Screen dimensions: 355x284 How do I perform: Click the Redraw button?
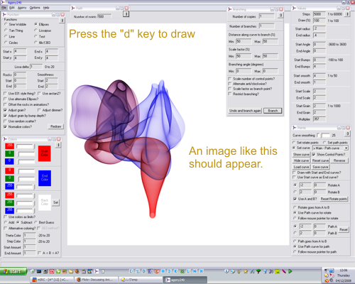pyautogui.click(x=56, y=126)
